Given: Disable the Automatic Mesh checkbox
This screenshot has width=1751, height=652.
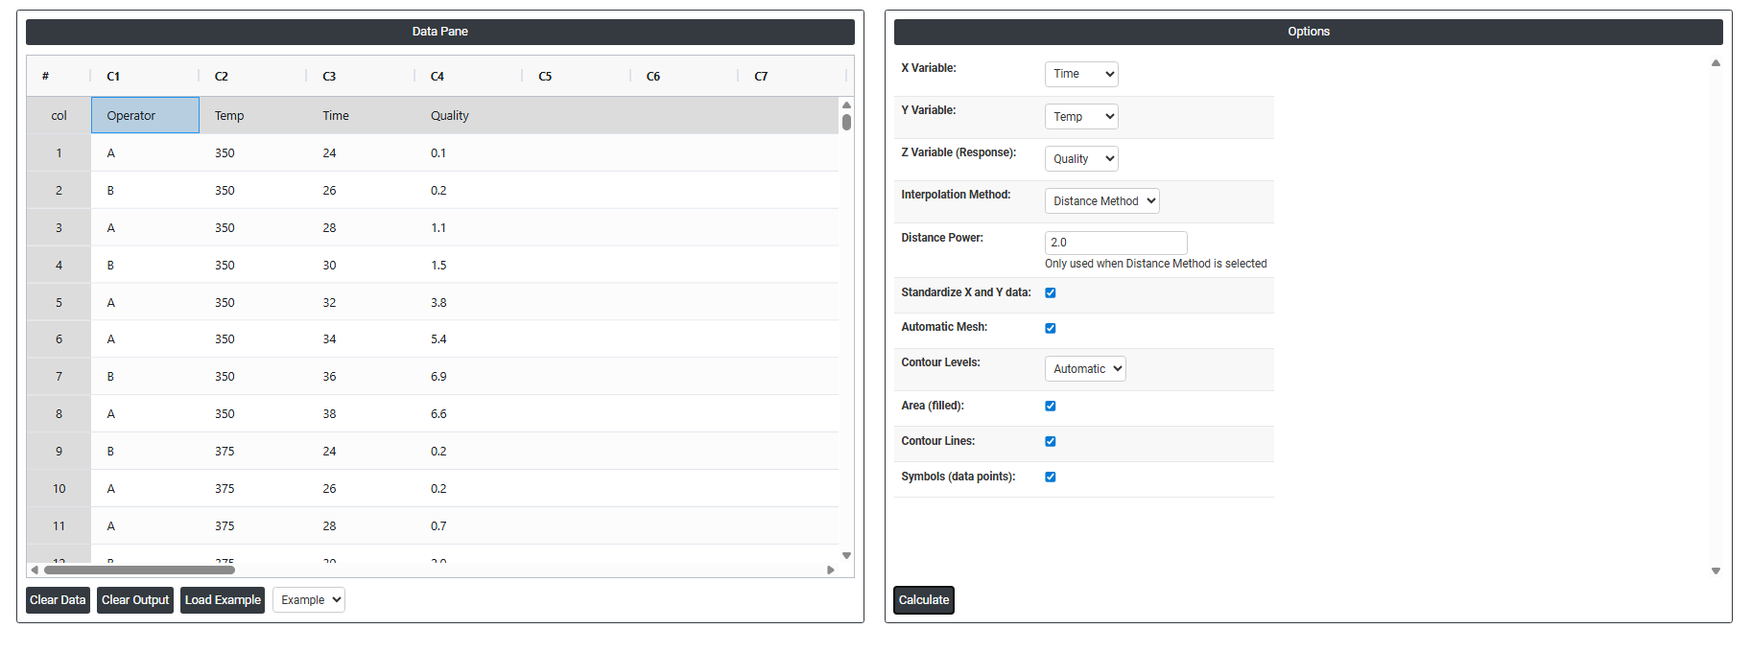Looking at the screenshot, I should point(1051,328).
